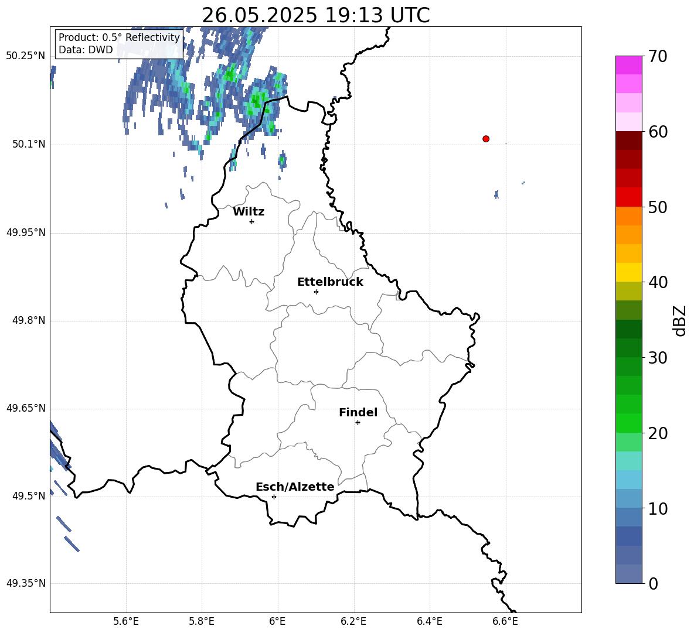Click the 0 tick label on colorbar
Image resolution: width=694 pixels, height=633 pixels.
[654, 584]
